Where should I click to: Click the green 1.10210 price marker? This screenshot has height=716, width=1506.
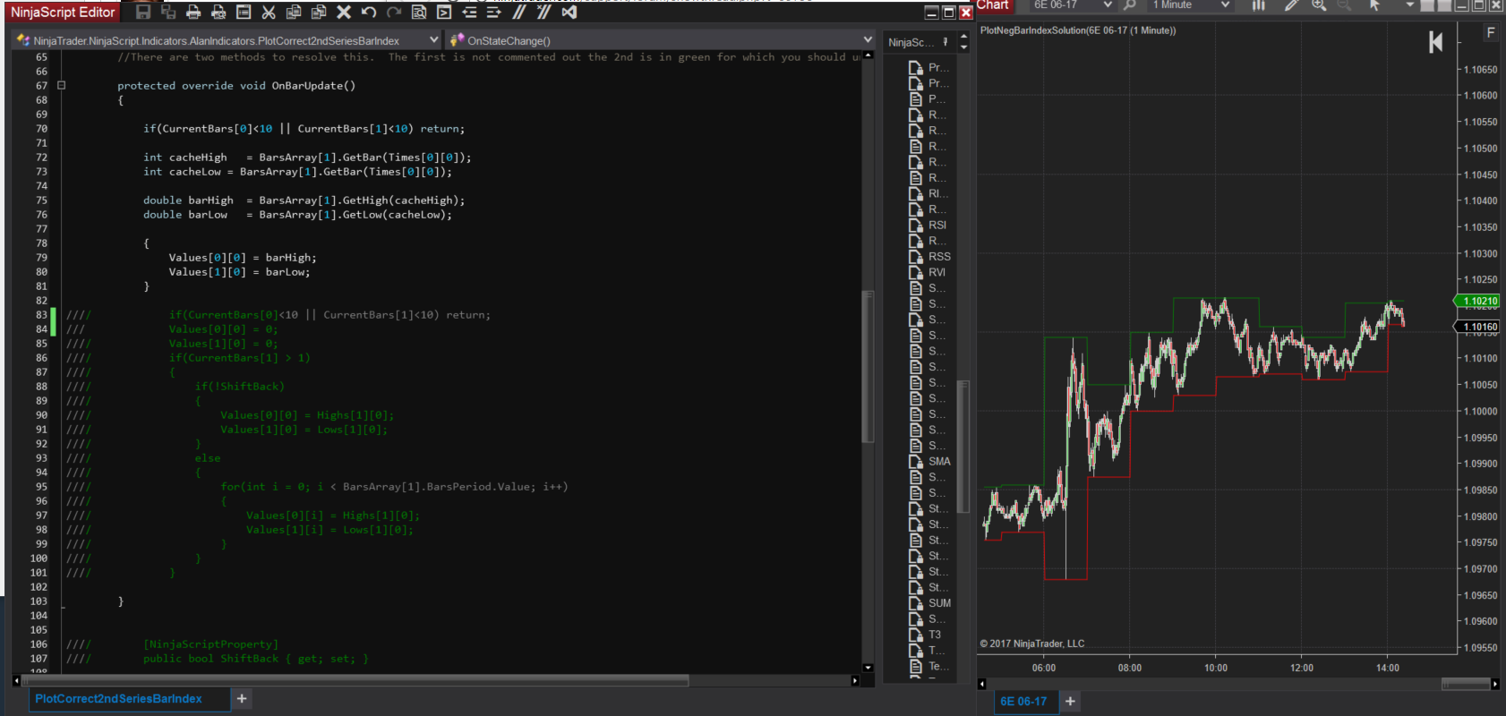(x=1477, y=301)
